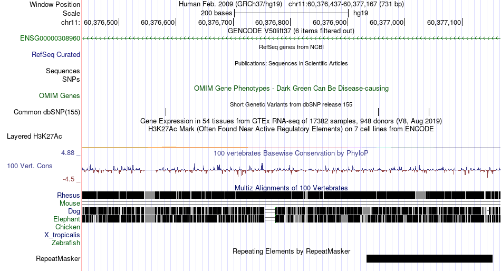Click the SNPs track label
The image size is (501, 271).
point(71,79)
